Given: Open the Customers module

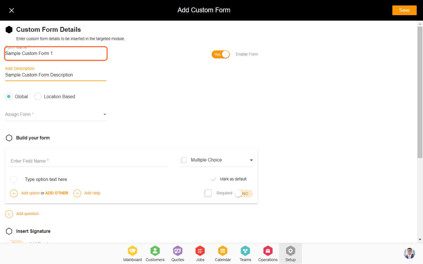Looking at the screenshot, I should pyautogui.click(x=155, y=254).
